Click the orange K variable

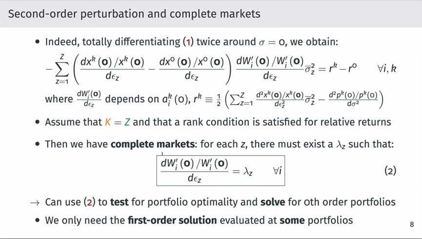108,122
